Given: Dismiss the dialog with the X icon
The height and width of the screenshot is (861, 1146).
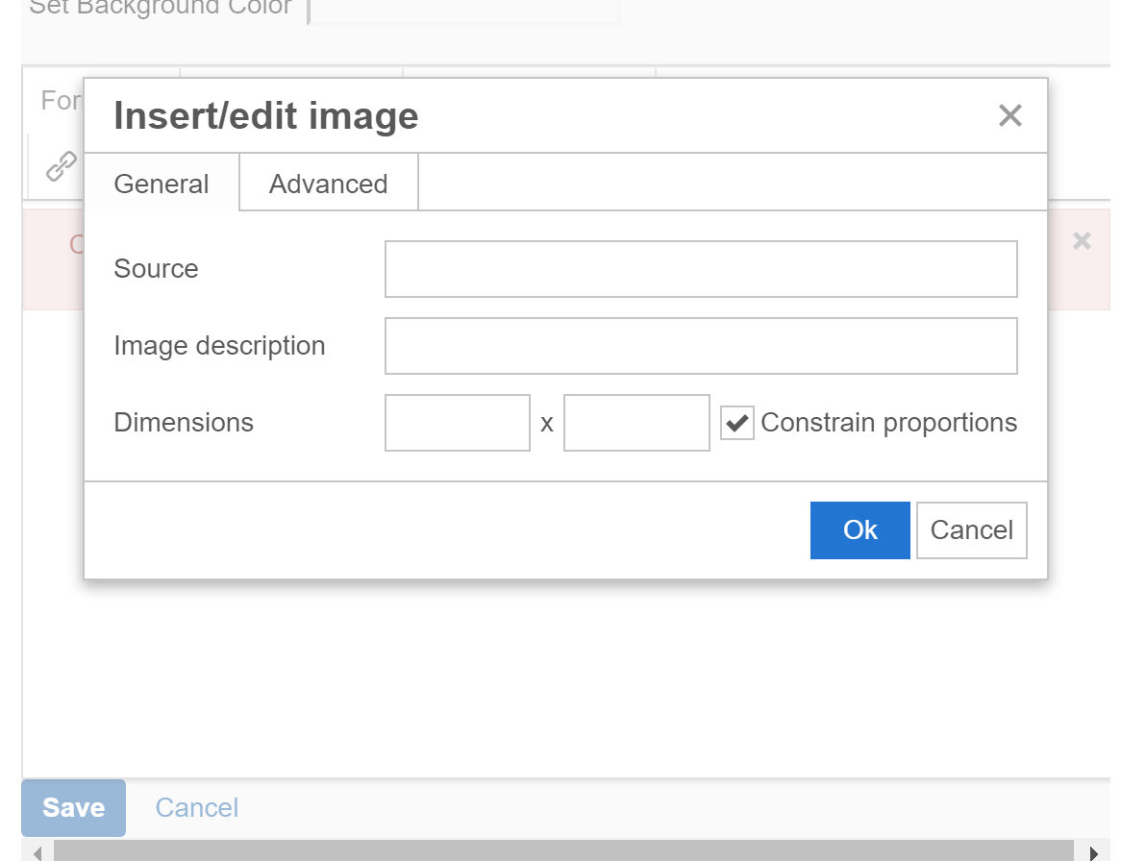Looking at the screenshot, I should pyautogui.click(x=1009, y=115).
